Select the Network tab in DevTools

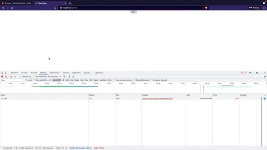[x=43, y=73]
